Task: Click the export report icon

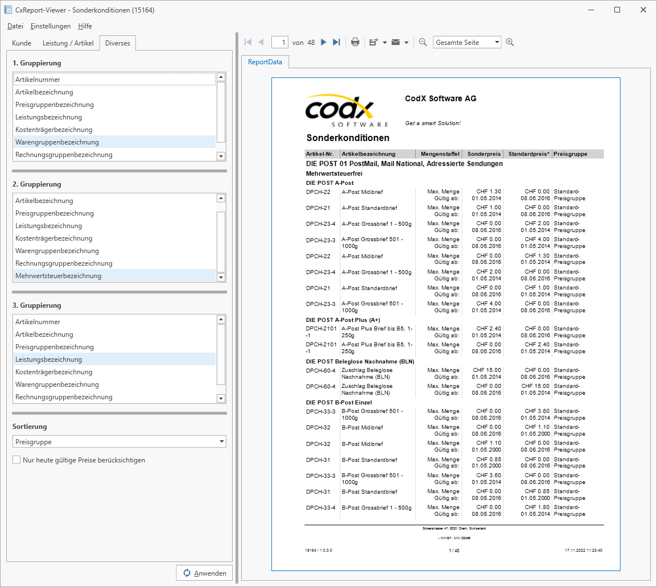Action: point(373,42)
